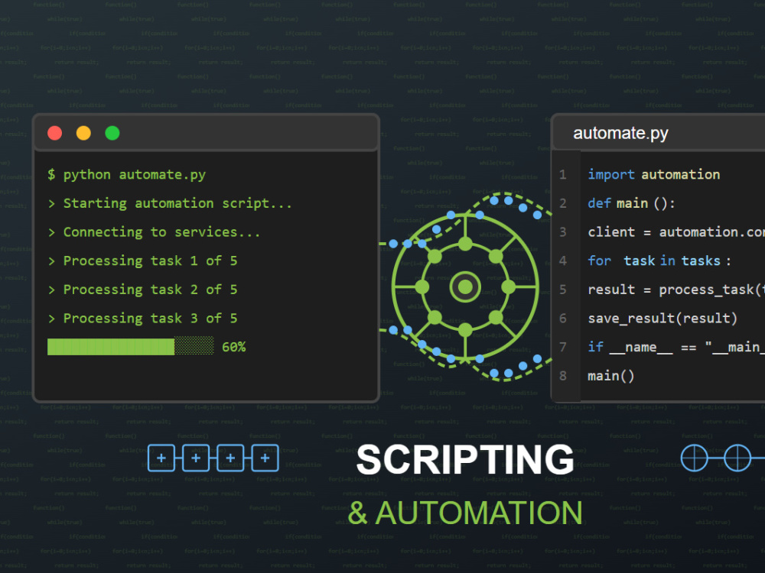
Task: Click the green gear wheel center hub
Action: coord(465,287)
